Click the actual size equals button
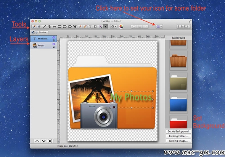The image size is (225, 157). (140, 27)
